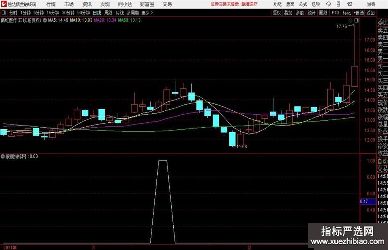The width and height of the screenshot is (388, 250).
Task: Expand the main chart indicator dropdown arrow
Action: click(x=45, y=20)
